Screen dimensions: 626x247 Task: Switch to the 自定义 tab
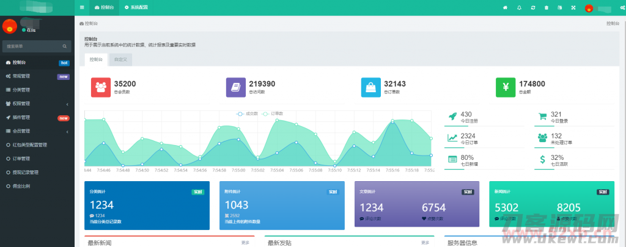coord(120,60)
